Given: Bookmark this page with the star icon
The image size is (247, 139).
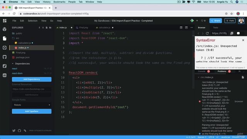Looking at the screenshot, I should pos(232,14).
